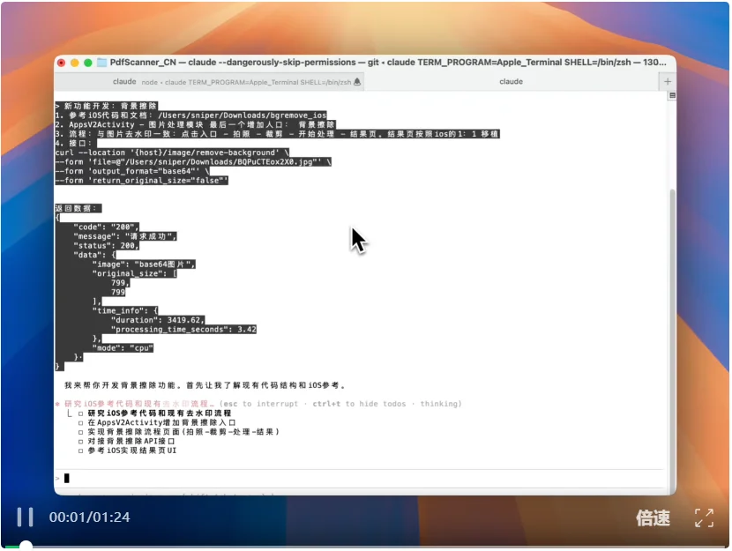This screenshot has width=732, height=551.
Task: Click the terminal prompt input line
Action: pyautogui.click(x=353, y=478)
